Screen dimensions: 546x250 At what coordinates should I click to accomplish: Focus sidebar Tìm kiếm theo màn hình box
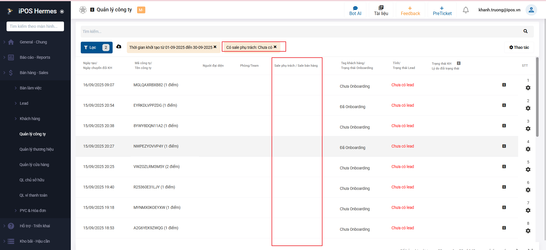tap(35, 26)
